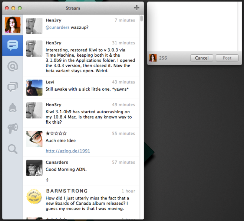Click the compose text area
Viewport: 244px width, 221px height.
(192, 26)
